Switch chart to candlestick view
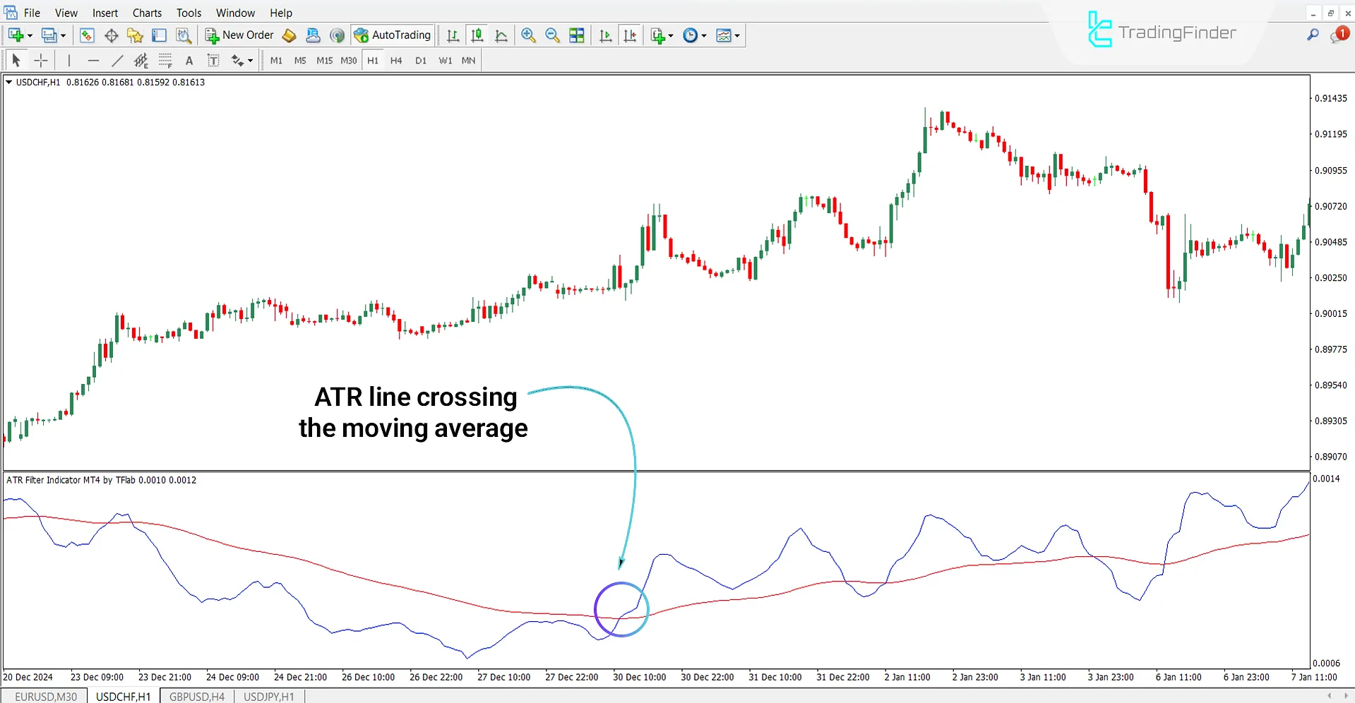The width and height of the screenshot is (1355, 703). [477, 35]
